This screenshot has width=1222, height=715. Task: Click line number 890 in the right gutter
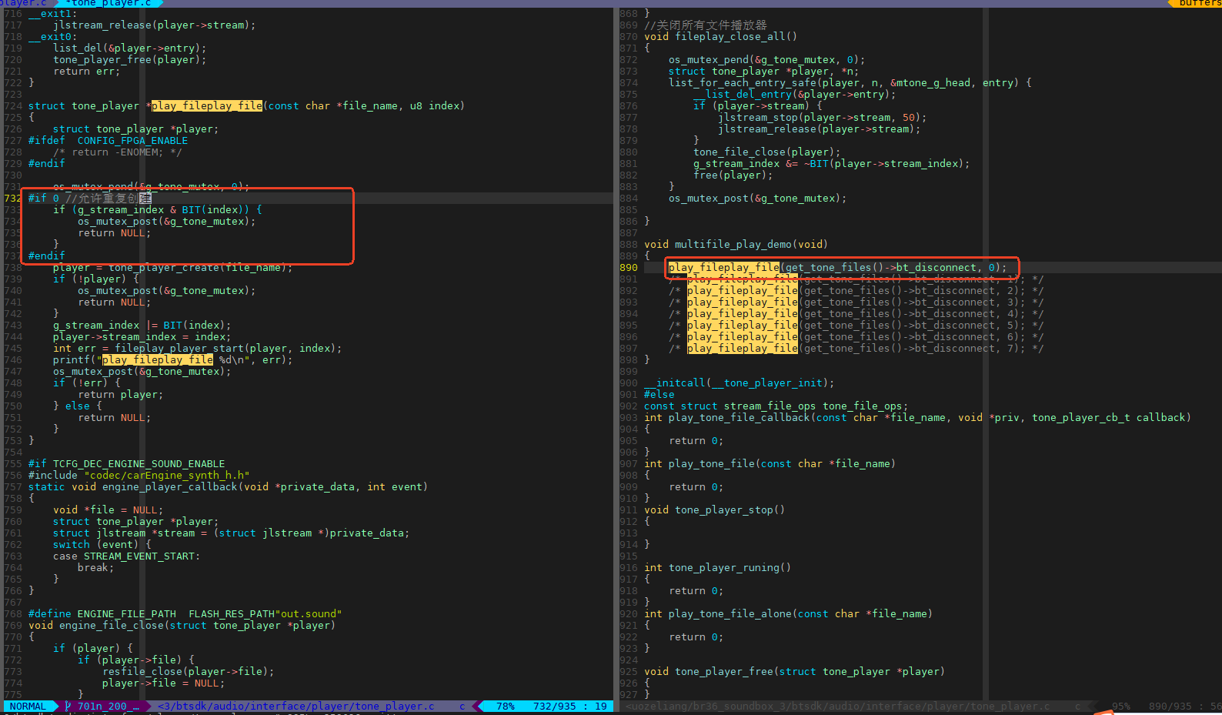[629, 268]
